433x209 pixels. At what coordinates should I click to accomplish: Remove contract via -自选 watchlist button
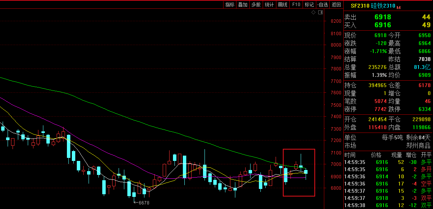coord(322,5)
